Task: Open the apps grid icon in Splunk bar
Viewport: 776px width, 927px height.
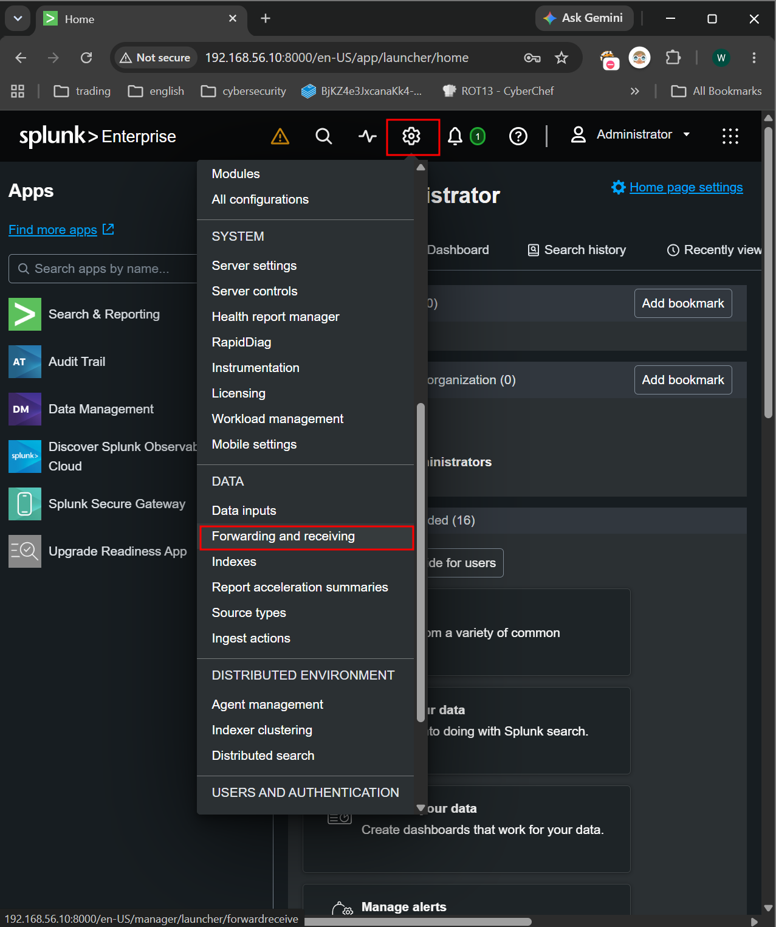Action: coord(730,136)
